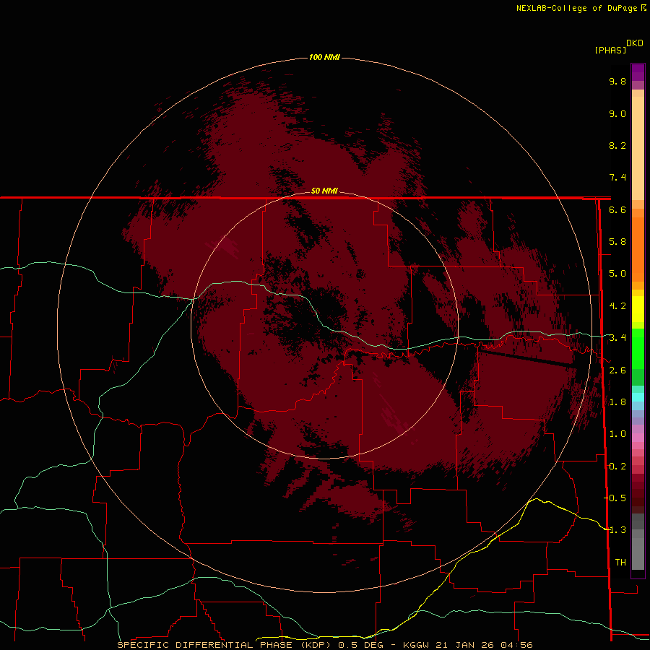This screenshot has width=650, height=650.
Task: Click the -0.5 scale value
Action: (x=615, y=498)
